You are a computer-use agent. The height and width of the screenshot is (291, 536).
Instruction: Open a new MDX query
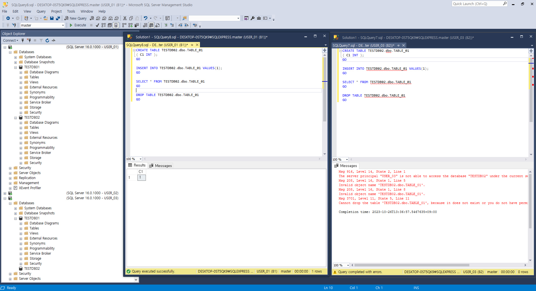pos(98,18)
